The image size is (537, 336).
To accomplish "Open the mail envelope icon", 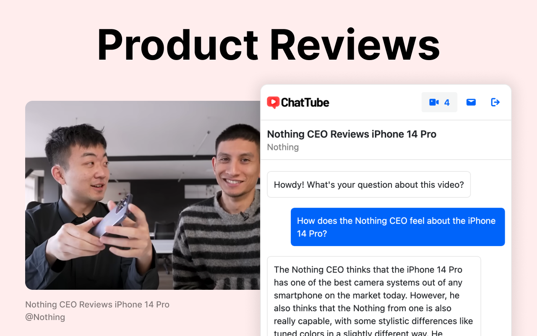I will click(x=471, y=102).
